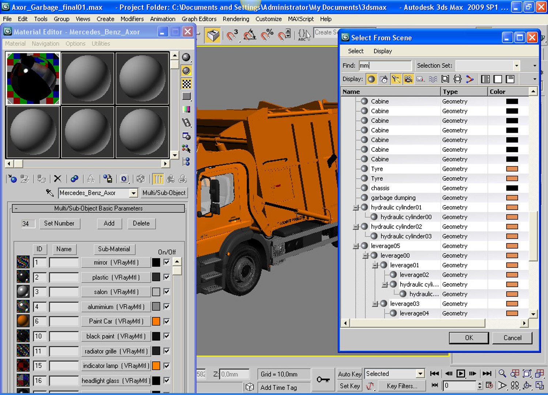The image size is (548, 395).
Task: Open the Graph Editors menu
Action: point(199,19)
